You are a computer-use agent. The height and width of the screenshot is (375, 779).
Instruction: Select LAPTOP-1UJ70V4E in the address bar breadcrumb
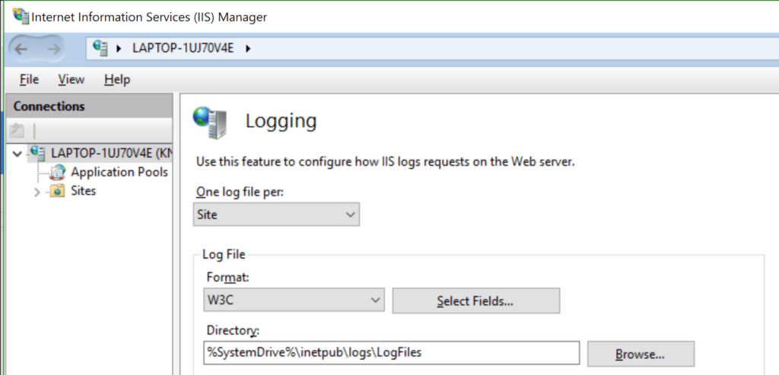point(183,48)
